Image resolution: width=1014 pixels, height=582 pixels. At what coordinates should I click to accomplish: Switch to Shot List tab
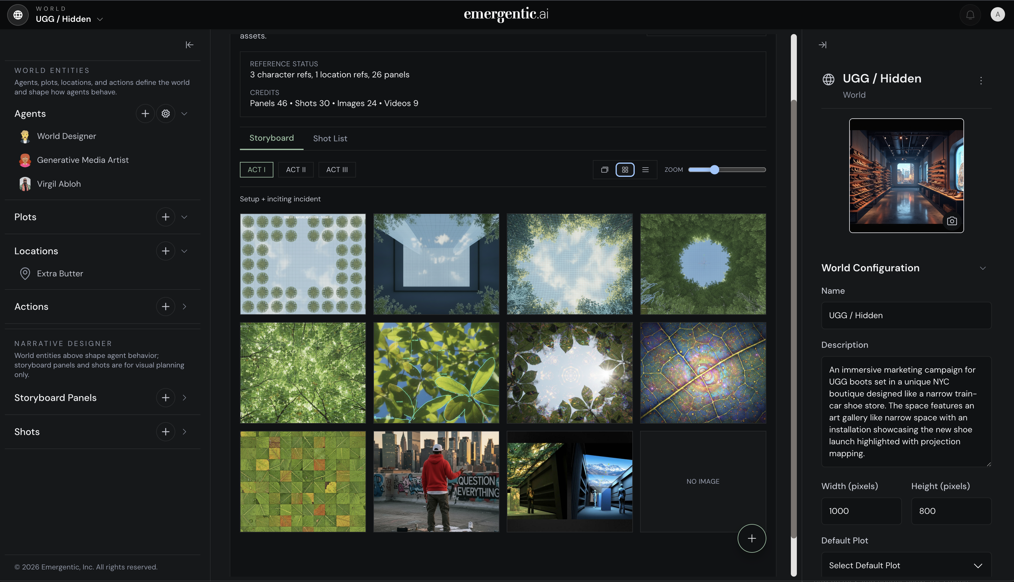point(330,138)
